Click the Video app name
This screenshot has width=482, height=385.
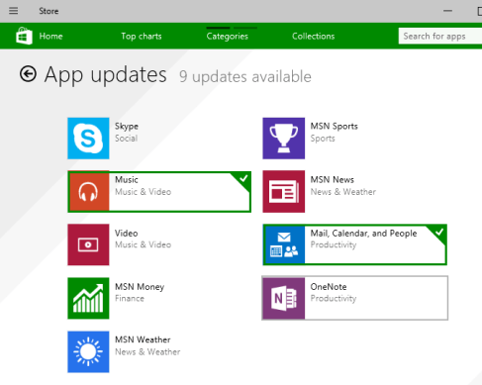(127, 233)
